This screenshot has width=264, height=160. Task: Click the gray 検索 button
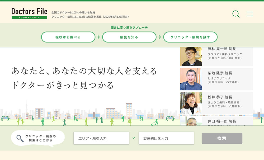(x=222, y=138)
